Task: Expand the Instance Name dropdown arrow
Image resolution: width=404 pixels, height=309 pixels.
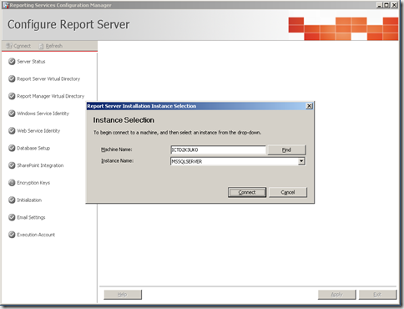Action: (x=301, y=161)
